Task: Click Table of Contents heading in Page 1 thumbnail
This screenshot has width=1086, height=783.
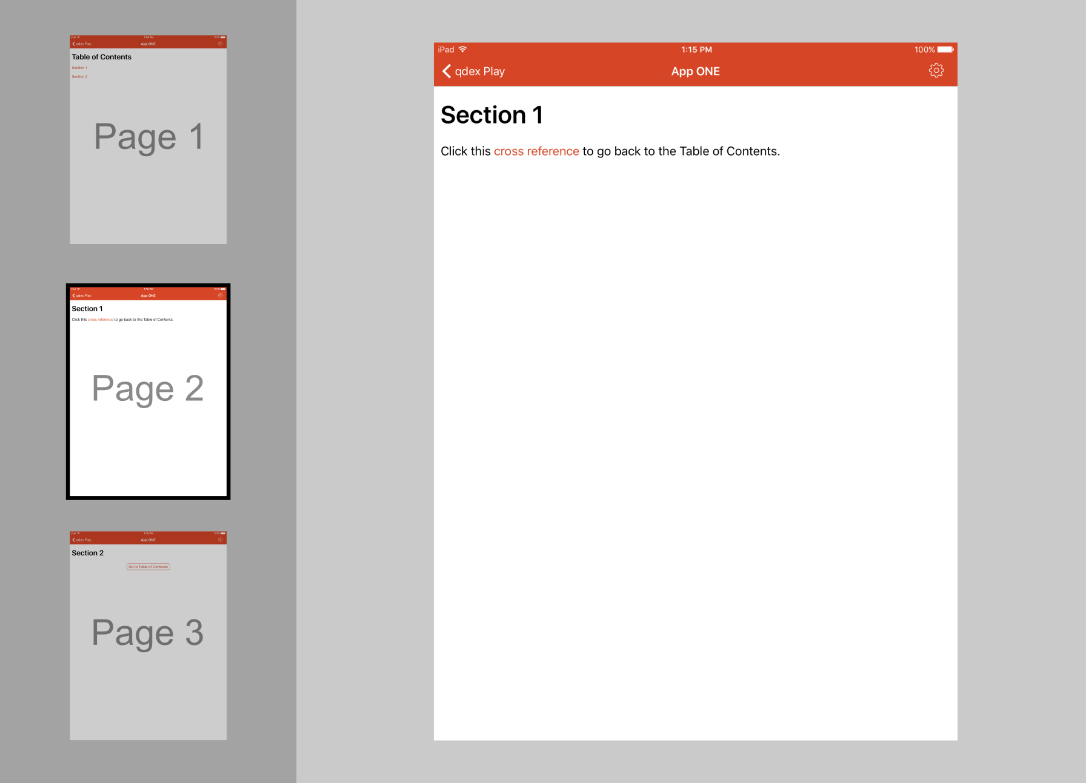Action: coord(101,57)
